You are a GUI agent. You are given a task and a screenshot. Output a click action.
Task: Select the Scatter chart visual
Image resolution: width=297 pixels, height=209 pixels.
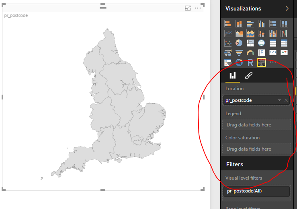tap(228, 43)
